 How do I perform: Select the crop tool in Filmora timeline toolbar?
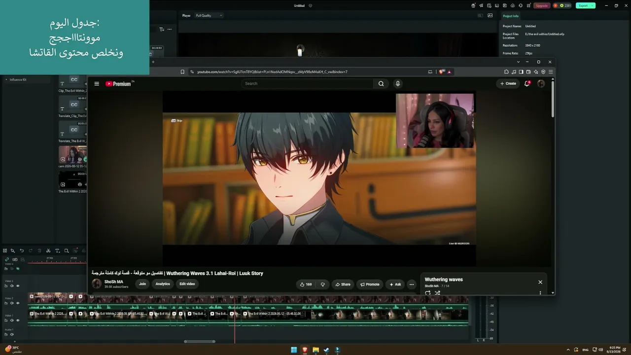(66, 251)
